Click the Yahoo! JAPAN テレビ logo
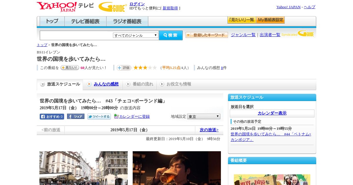The height and width of the screenshot is (185, 353). pyautogui.click(x=65, y=7)
